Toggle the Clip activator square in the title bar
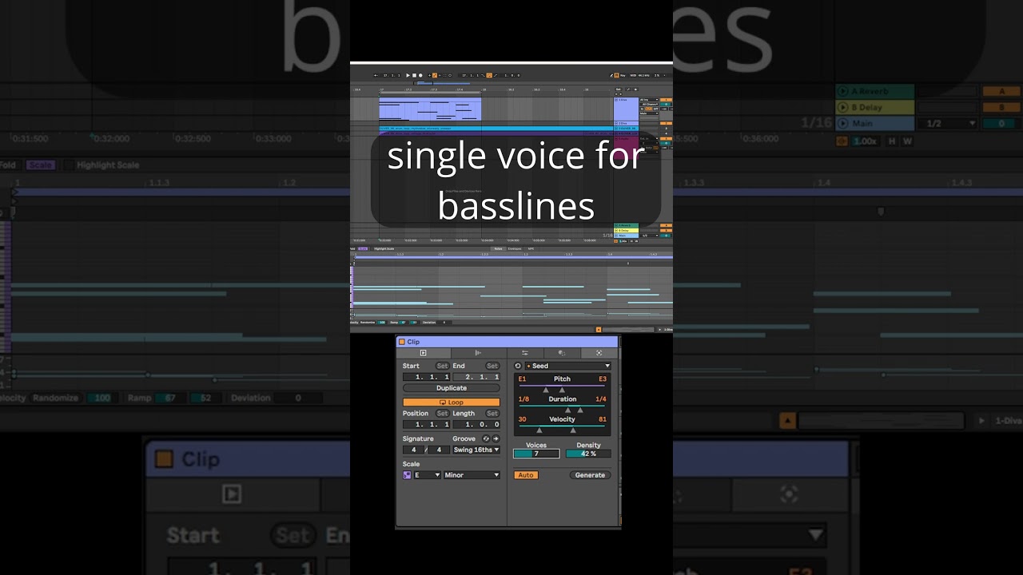Image resolution: width=1023 pixels, height=575 pixels. (x=402, y=342)
